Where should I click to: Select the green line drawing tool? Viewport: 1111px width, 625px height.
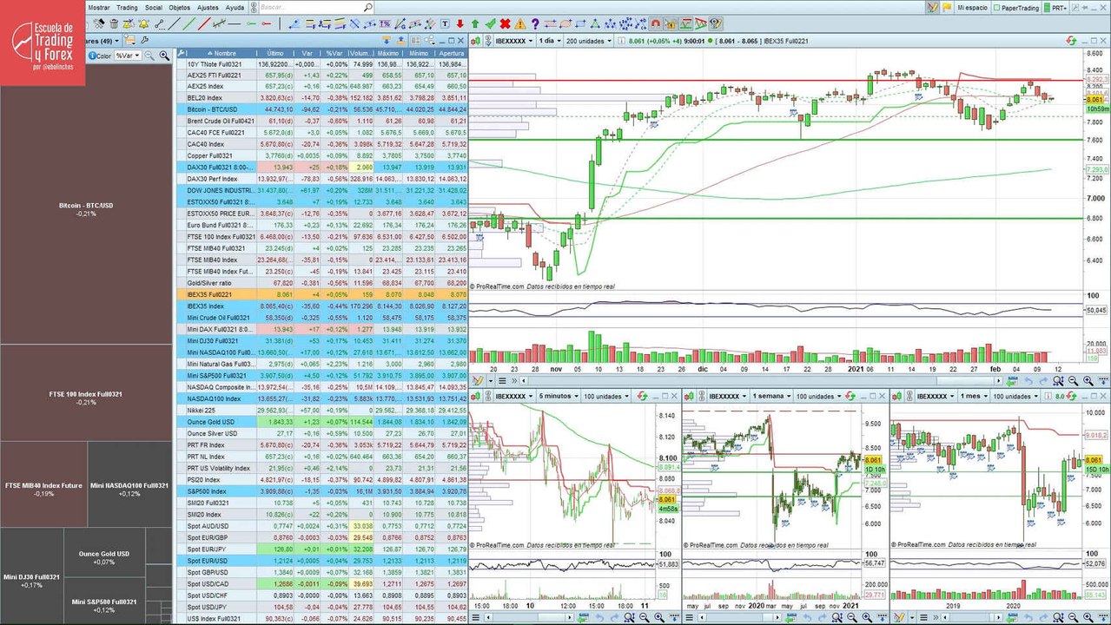click(190, 23)
